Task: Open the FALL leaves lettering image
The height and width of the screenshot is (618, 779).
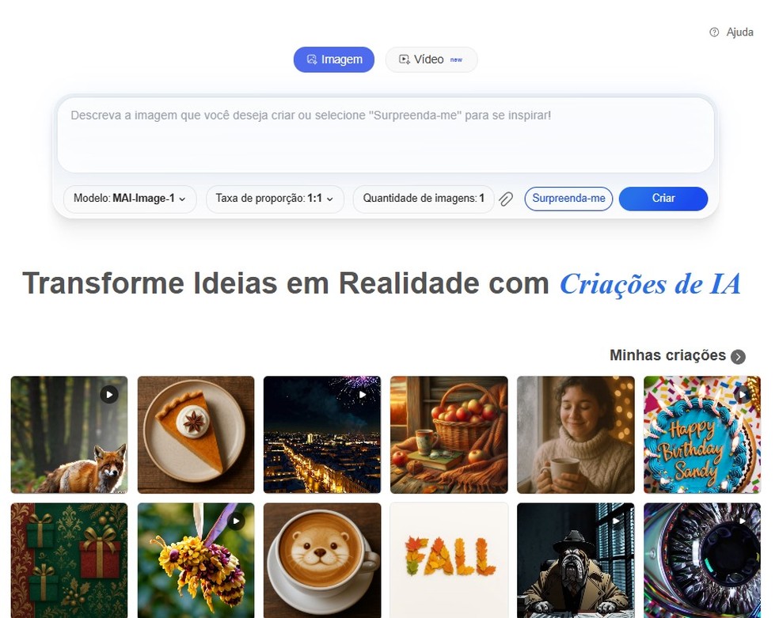Action: point(449,560)
